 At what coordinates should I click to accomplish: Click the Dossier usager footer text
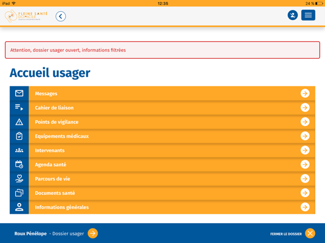[x=68, y=234]
